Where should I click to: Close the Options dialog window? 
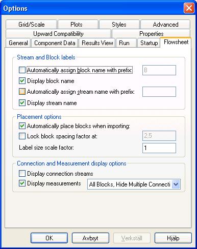pyautogui.click(x=189, y=8)
